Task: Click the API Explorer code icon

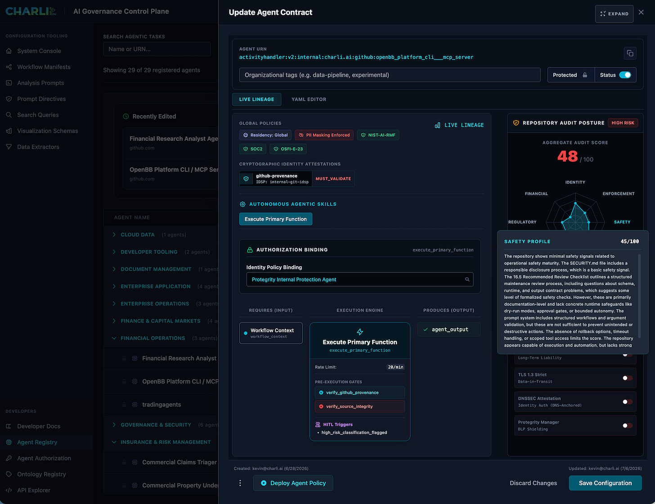Action: [x=9, y=490]
